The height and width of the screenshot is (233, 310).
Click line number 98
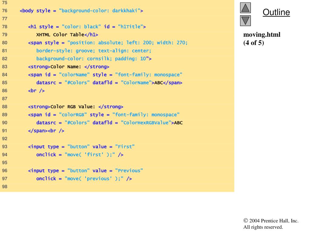click(5, 187)
